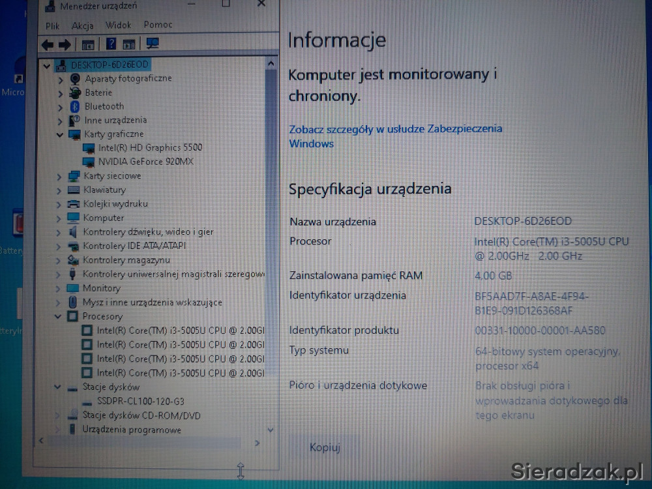
Task: Collapse the DESKTOP-6D26EOD root node
Action: [x=46, y=66]
